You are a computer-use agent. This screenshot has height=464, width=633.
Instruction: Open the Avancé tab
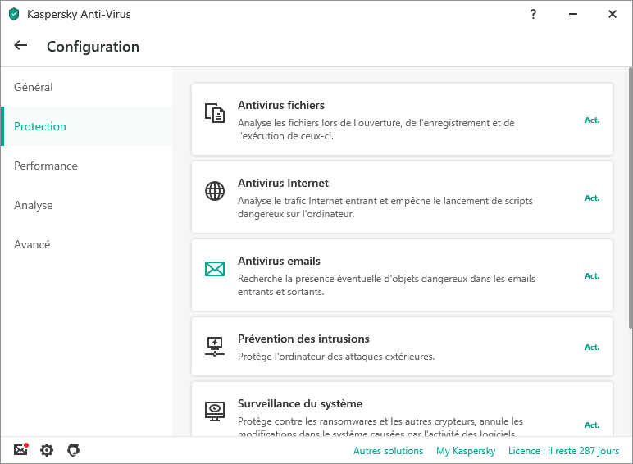[x=87, y=244]
